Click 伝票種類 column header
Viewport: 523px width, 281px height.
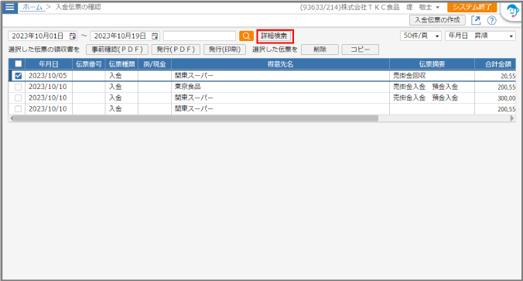pos(121,64)
